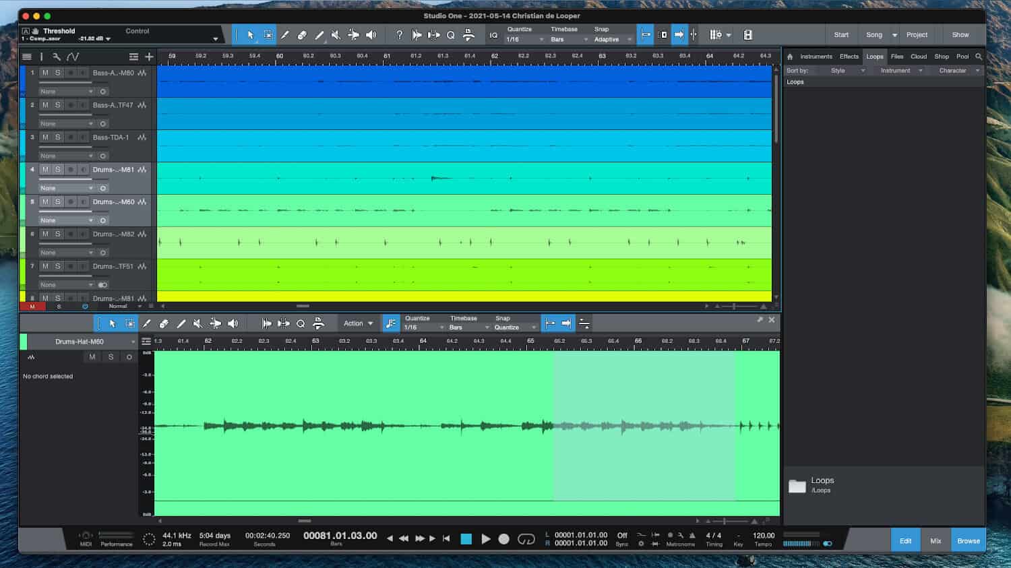The width and height of the screenshot is (1011, 568).
Task: Click the IQ button next to Quantize
Action: [x=493, y=35]
